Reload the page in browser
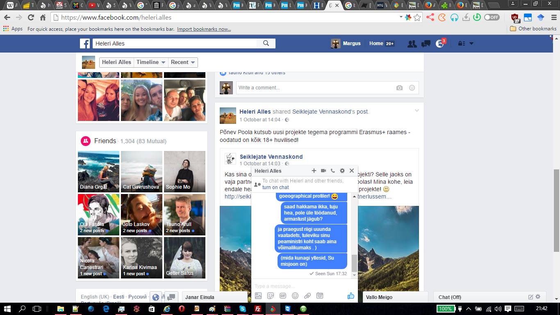Screen dimensions: 560x315 pyautogui.click(x=31, y=17)
